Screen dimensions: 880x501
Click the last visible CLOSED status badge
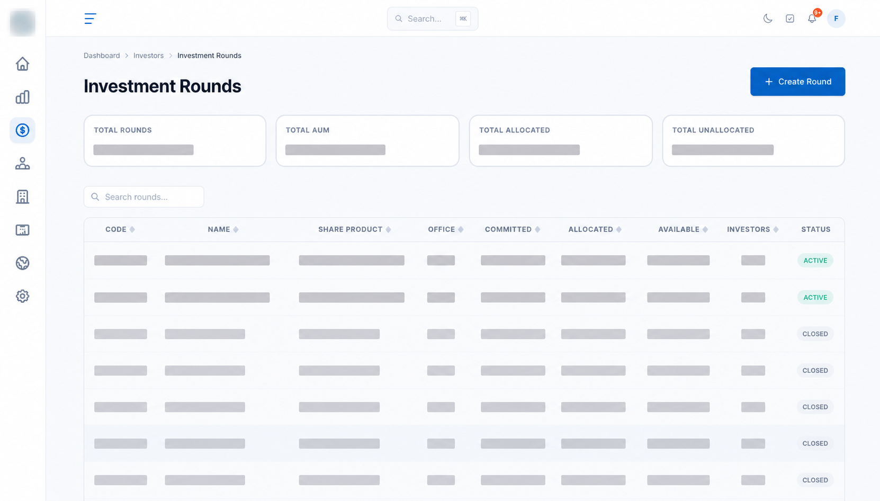click(815, 480)
